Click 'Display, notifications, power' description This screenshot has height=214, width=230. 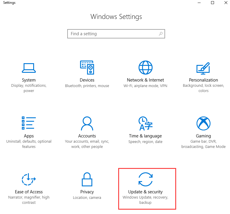point(29,88)
